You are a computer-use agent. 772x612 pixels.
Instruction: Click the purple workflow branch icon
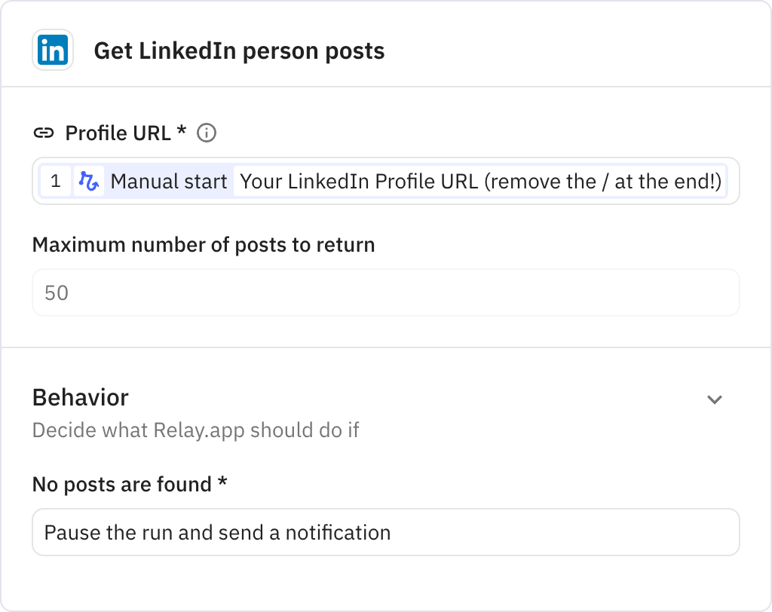[90, 181]
